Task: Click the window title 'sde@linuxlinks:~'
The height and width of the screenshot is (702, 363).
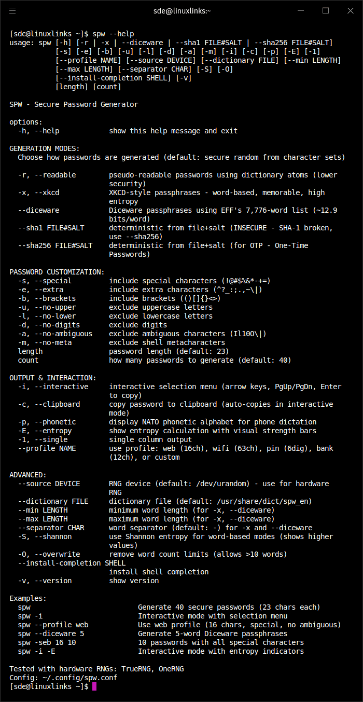Action: 181,10
